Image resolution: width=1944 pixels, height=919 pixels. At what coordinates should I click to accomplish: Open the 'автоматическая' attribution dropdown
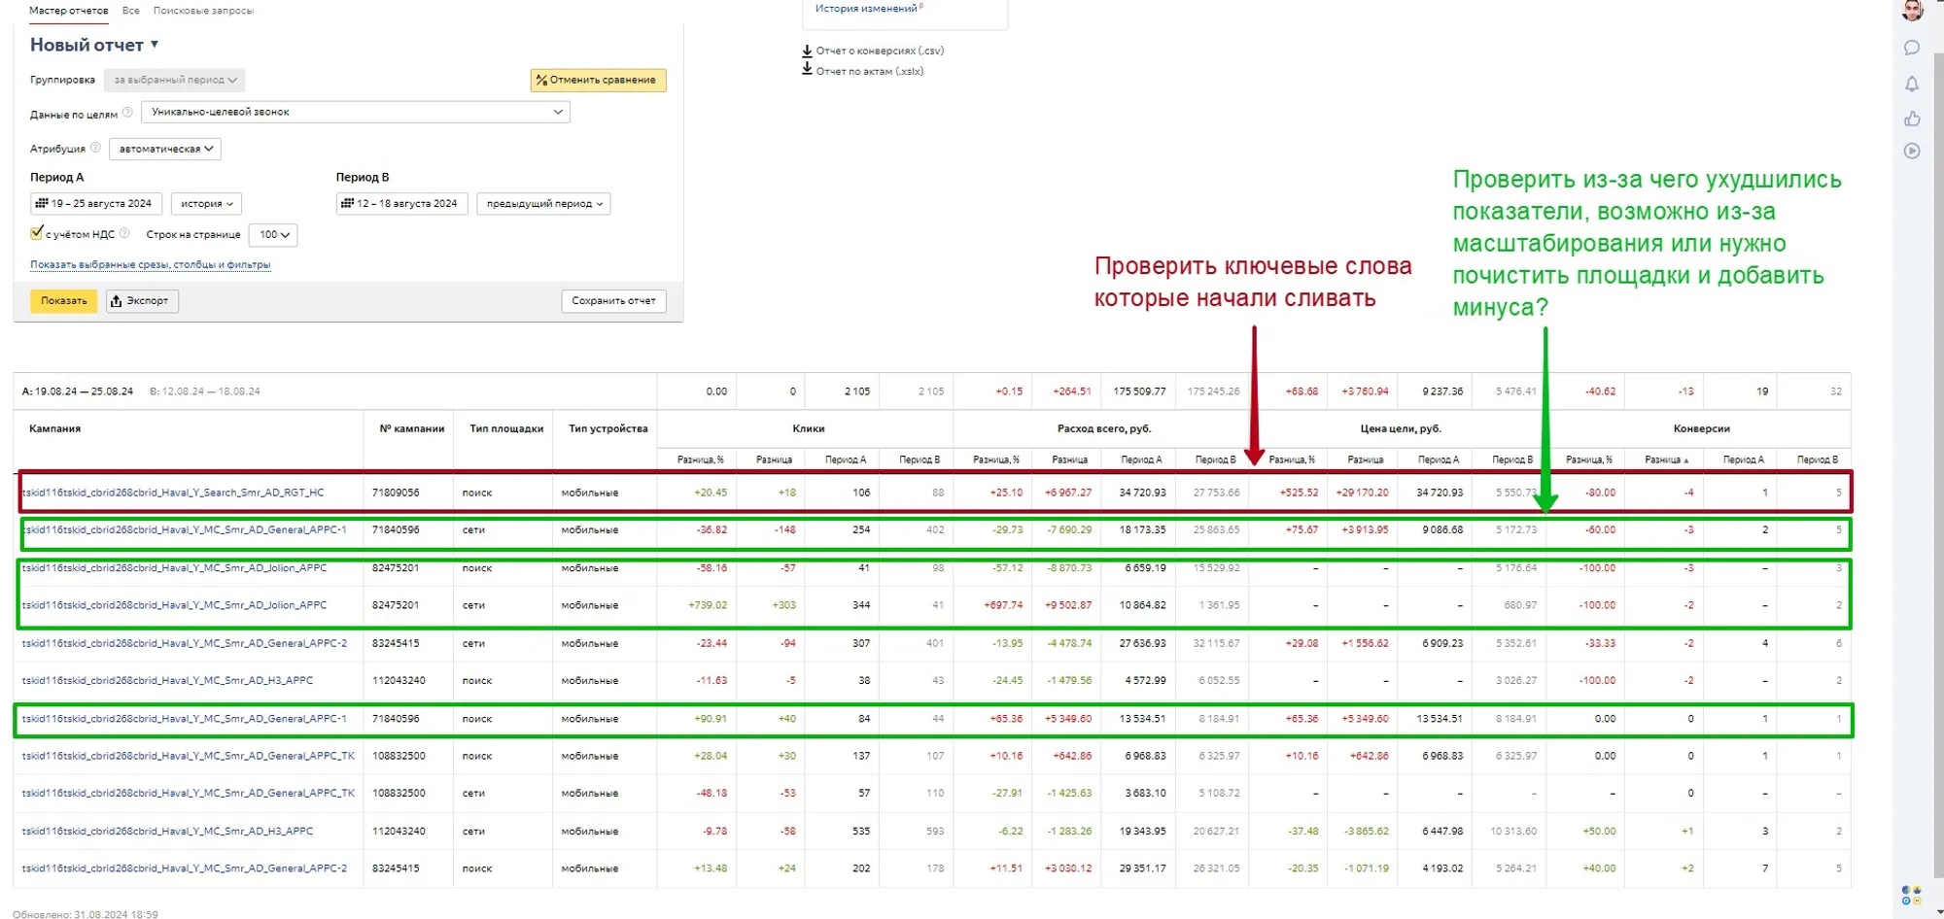[165, 149]
